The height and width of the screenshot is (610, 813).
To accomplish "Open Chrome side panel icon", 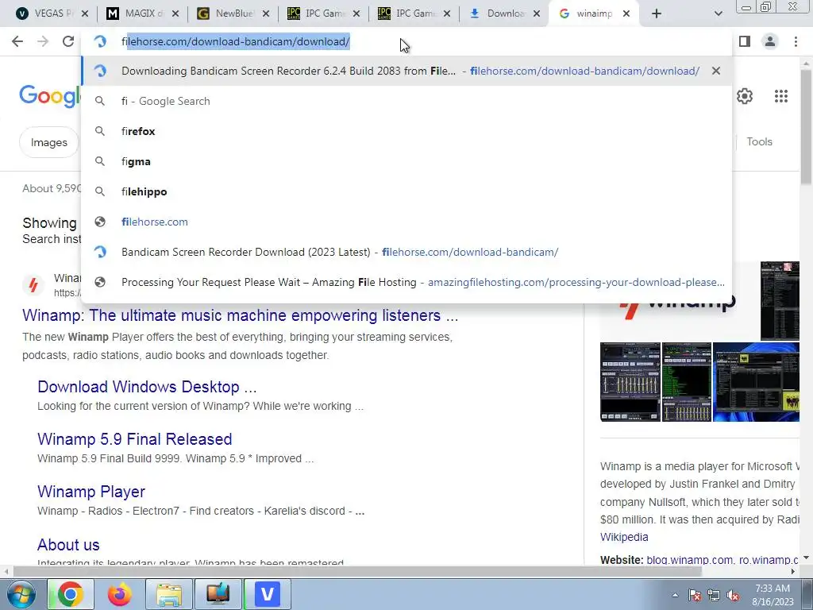I will coord(745,41).
